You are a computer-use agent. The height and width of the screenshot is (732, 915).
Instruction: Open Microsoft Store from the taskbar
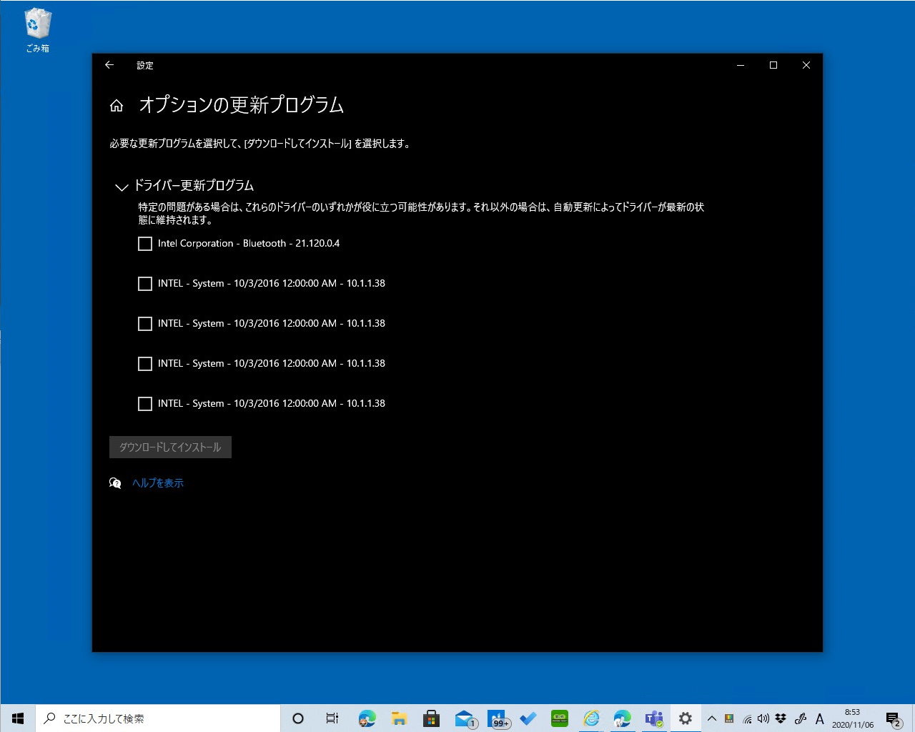(432, 718)
